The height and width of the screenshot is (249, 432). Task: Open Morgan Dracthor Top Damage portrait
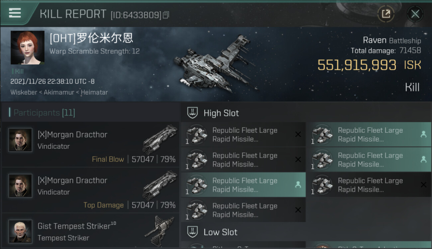(21, 186)
